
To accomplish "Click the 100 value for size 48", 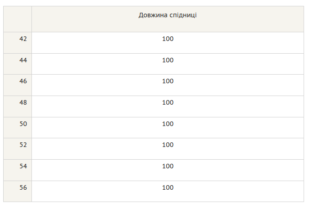I will (168, 102).
